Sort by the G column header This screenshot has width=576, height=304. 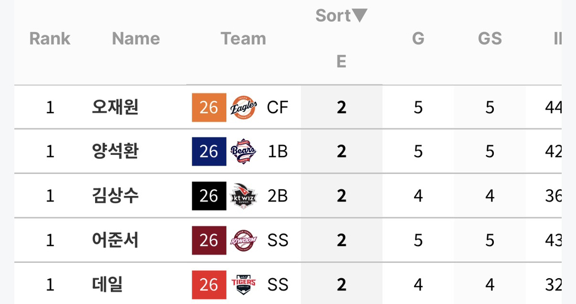(x=418, y=38)
